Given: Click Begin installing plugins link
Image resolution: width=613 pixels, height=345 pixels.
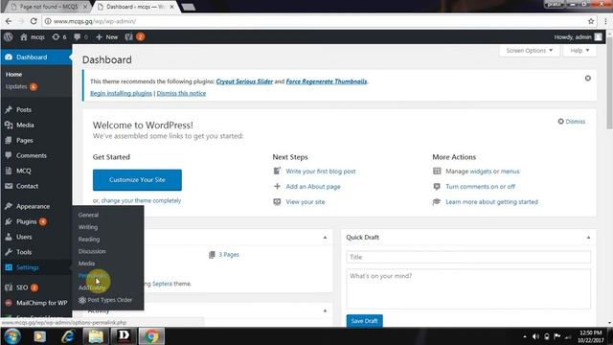Looking at the screenshot, I should (x=122, y=93).
